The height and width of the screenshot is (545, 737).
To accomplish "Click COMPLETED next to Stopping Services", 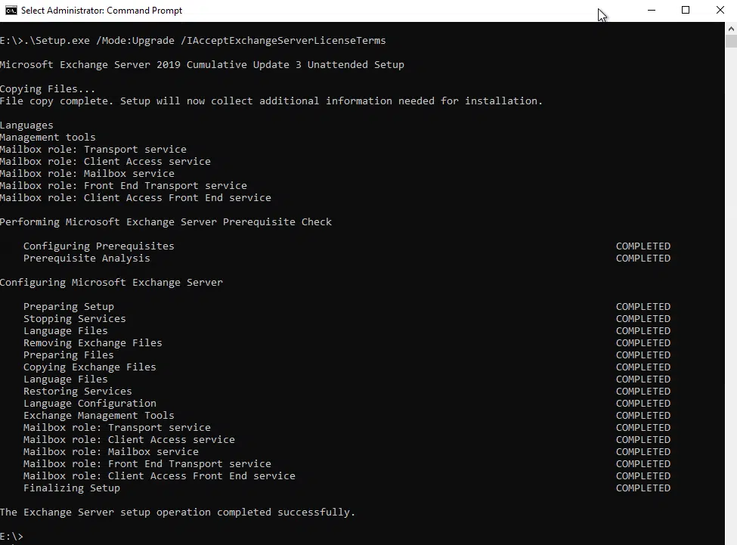I will pyautogui.click(x=643, y=318).
